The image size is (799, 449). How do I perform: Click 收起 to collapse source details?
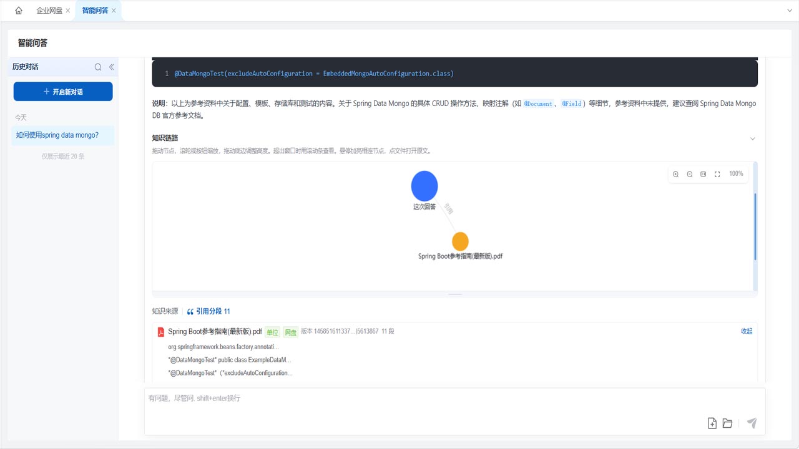pos(747,331)
